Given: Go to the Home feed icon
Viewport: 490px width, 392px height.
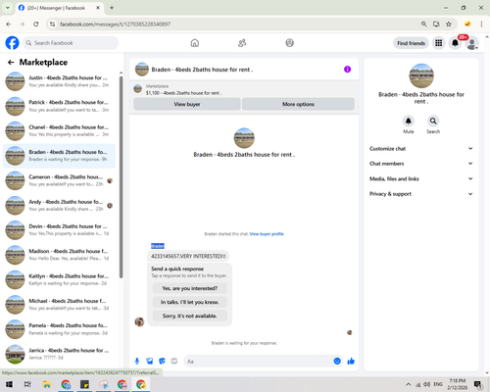Looking at the screenshot, I should point(195,43).
